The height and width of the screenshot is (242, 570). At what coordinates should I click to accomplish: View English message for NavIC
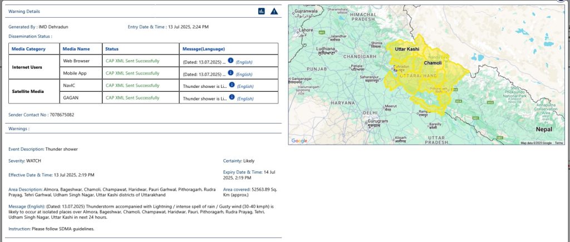click(245, 86)
